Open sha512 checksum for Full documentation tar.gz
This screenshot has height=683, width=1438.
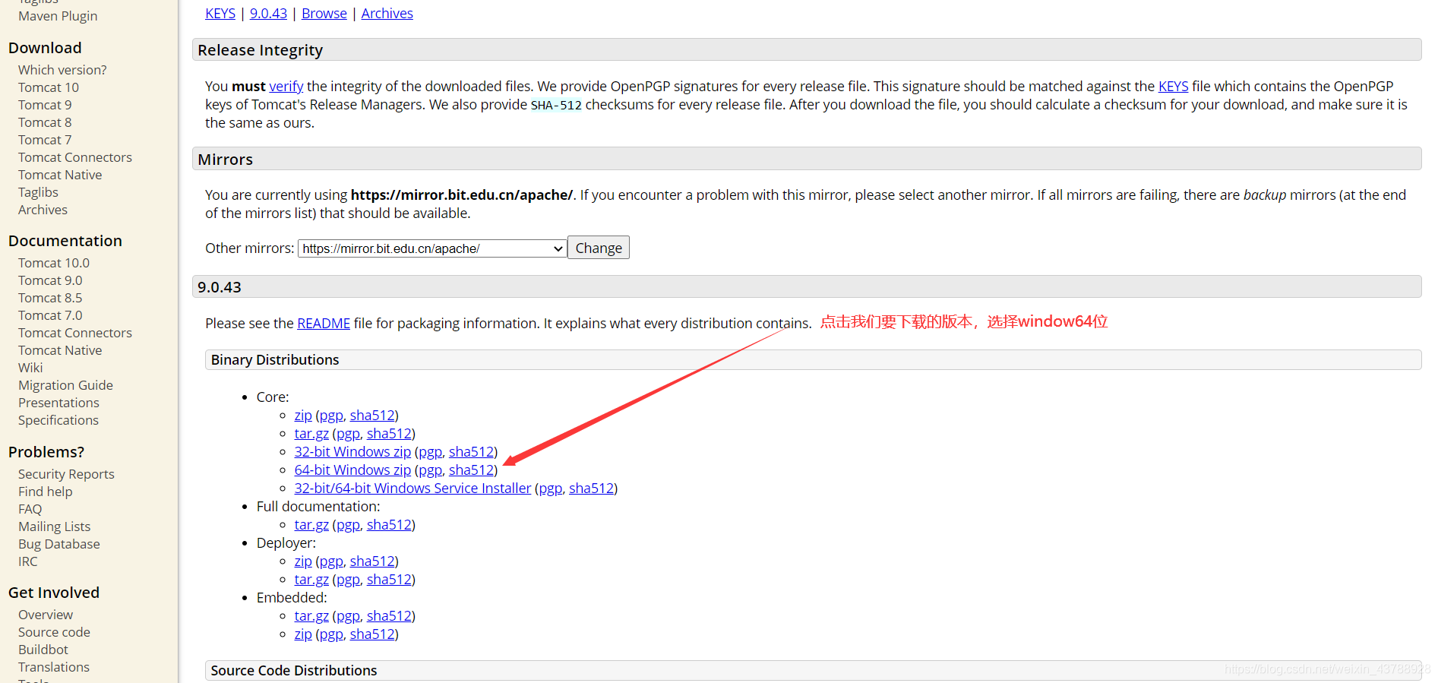click(x=389, y=525)
